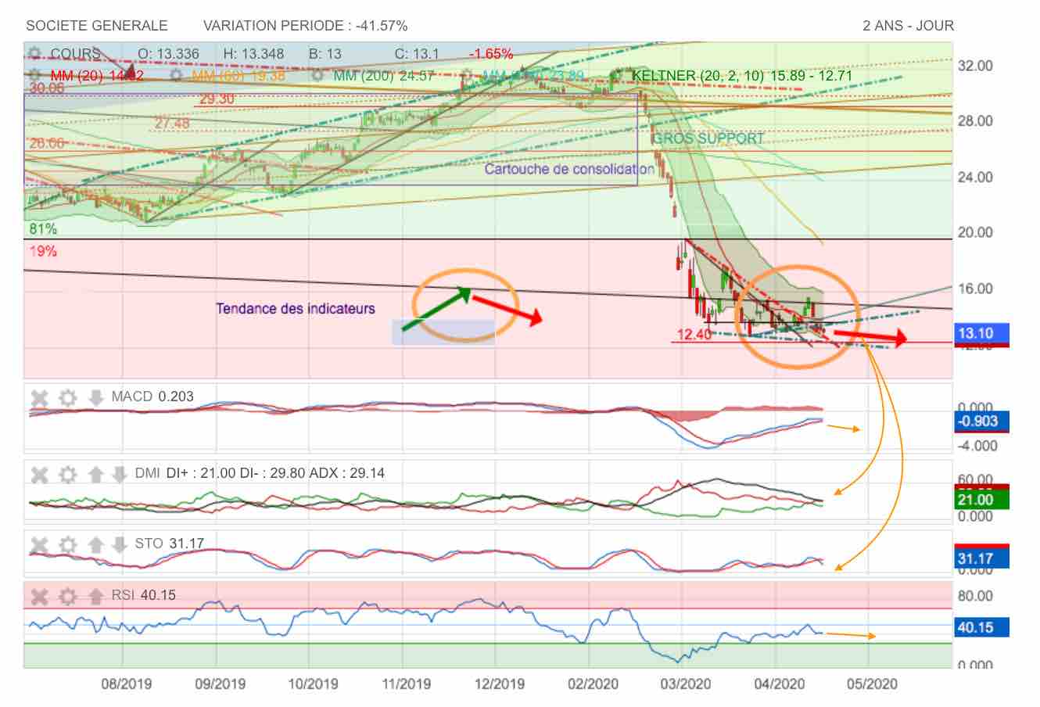Click the Tendance des indicateurs annotation
The width and height of the screenshot is (1040, 707).
(x=296, y=309)
